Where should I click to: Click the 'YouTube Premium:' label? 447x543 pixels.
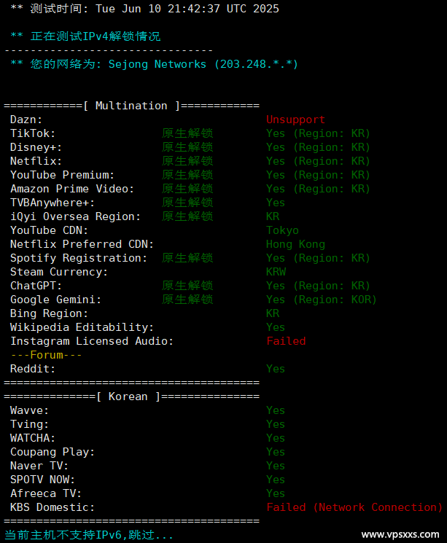[62, 175]
